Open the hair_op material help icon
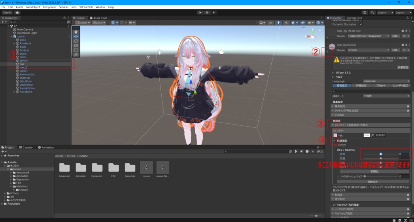This screenshot has height=222, width=414. pyautogui.click(x=403, y=31)
